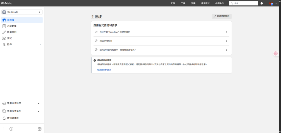Image resolution: width=281 pixels, height=133 pixels.
Task: Open the help question mark icon
Action: 11,129
